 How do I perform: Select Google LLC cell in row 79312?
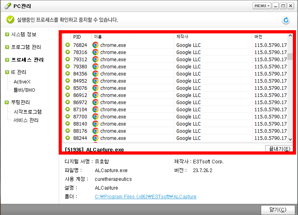point(189,60)
